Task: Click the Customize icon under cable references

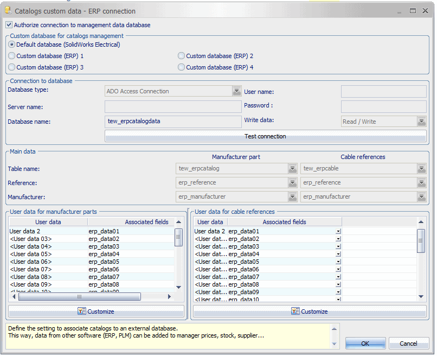Action: (x=295, y=311)
